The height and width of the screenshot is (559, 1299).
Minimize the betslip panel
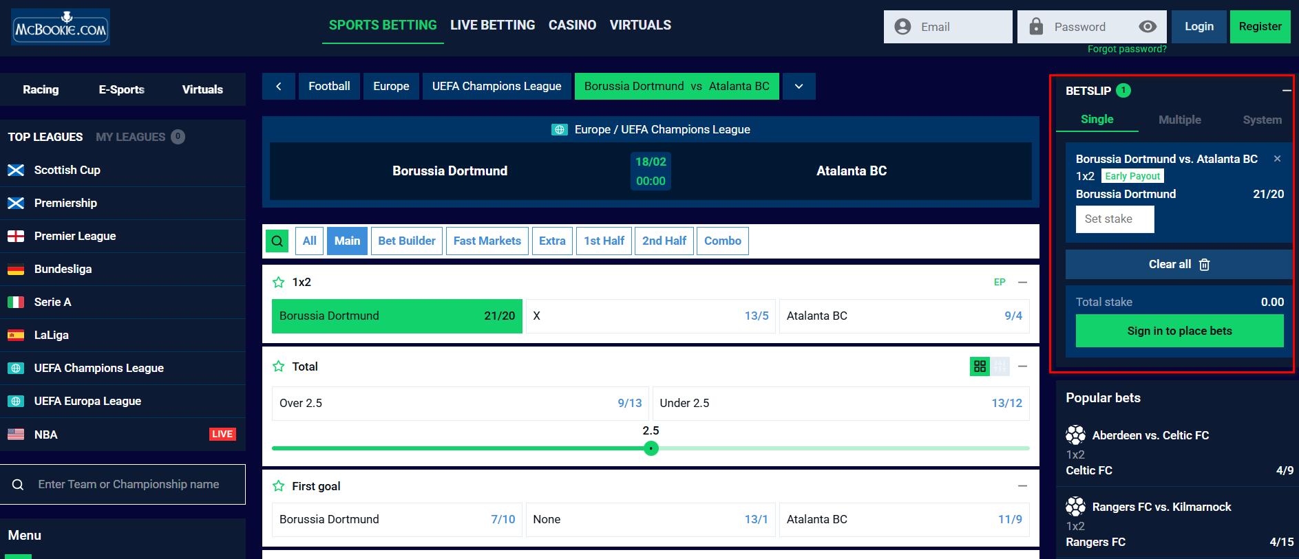click(1287, 91)
